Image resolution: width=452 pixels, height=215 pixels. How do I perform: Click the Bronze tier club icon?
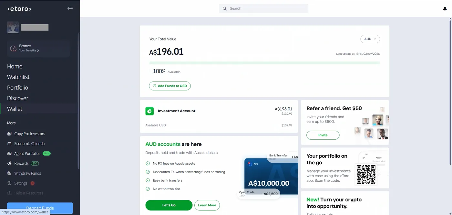(13, 48)
